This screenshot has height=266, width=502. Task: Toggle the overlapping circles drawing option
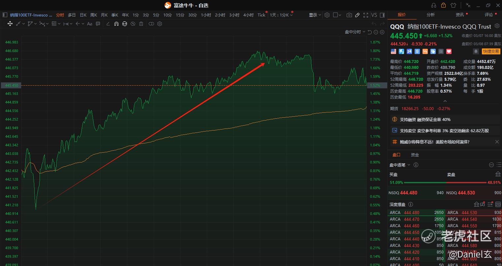pos(151,24)
